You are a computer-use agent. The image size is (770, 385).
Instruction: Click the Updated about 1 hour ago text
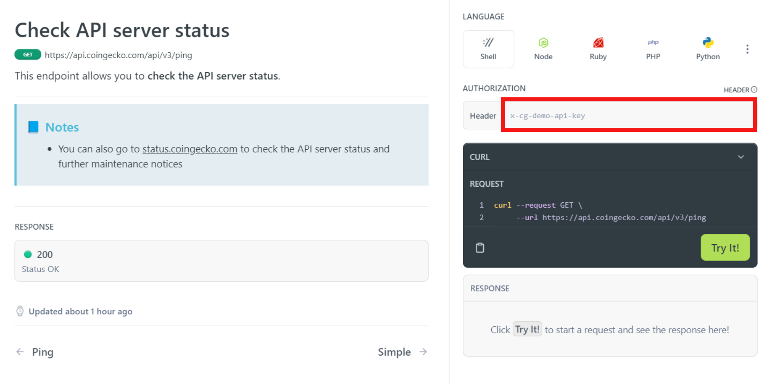[80, 311]
